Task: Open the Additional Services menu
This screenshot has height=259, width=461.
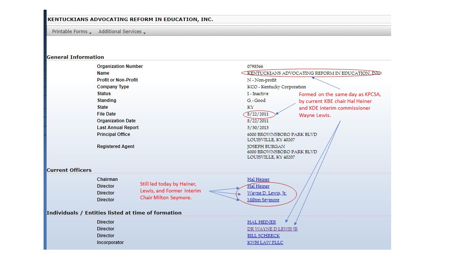Action: point(122,32)
